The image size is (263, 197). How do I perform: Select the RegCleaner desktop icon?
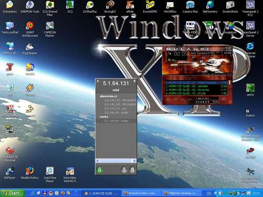(30, 49)
